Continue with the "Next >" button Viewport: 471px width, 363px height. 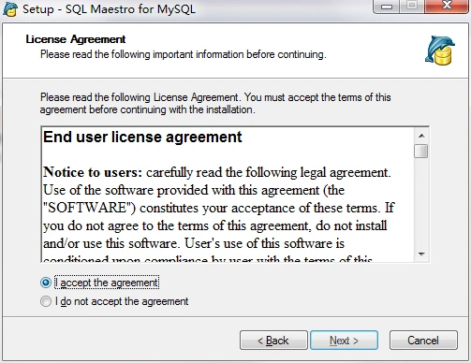[x=344, y=341]
